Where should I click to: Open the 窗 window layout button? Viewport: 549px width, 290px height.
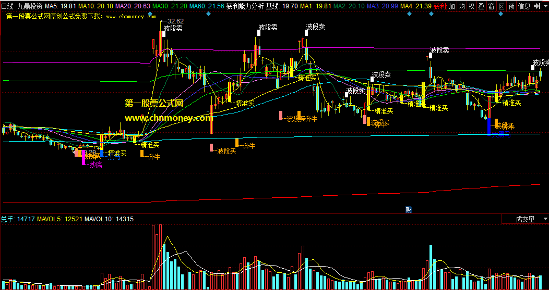pos(491,6)
